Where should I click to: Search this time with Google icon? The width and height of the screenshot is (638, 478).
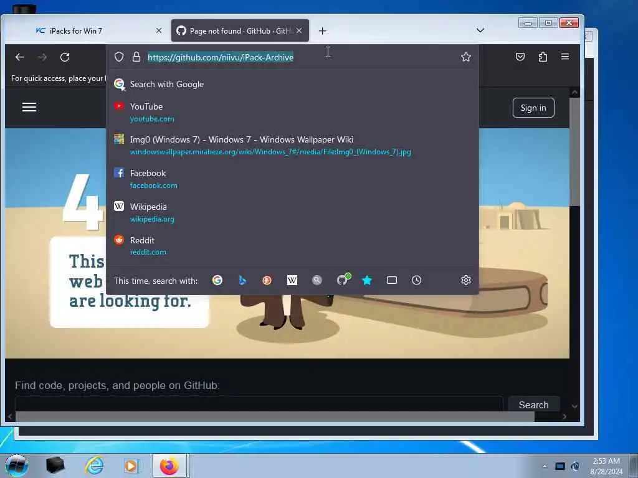point(217,280)
